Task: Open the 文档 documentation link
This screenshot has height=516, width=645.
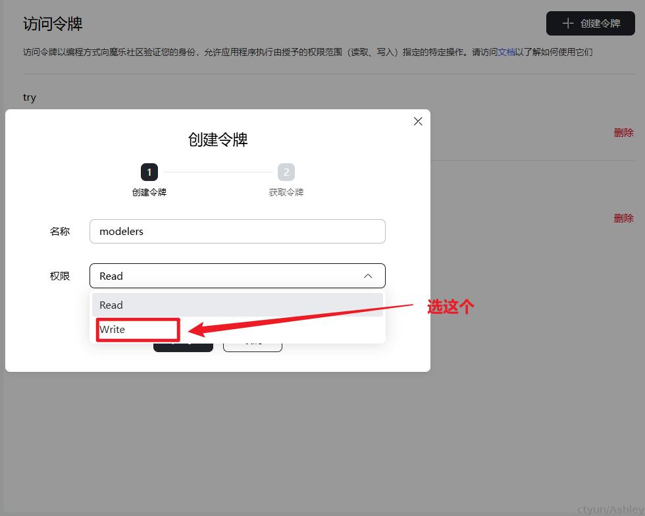Action: (x=506, y=52)
